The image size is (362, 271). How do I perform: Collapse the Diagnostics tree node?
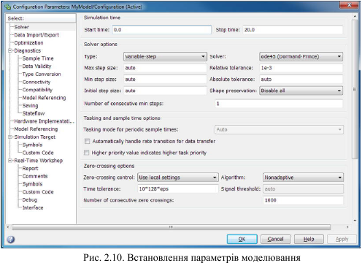(10, 50)
